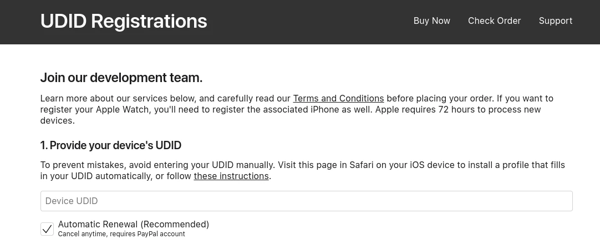Click the "Cancel anytime" note under renewal

click(x=82, y=234)
